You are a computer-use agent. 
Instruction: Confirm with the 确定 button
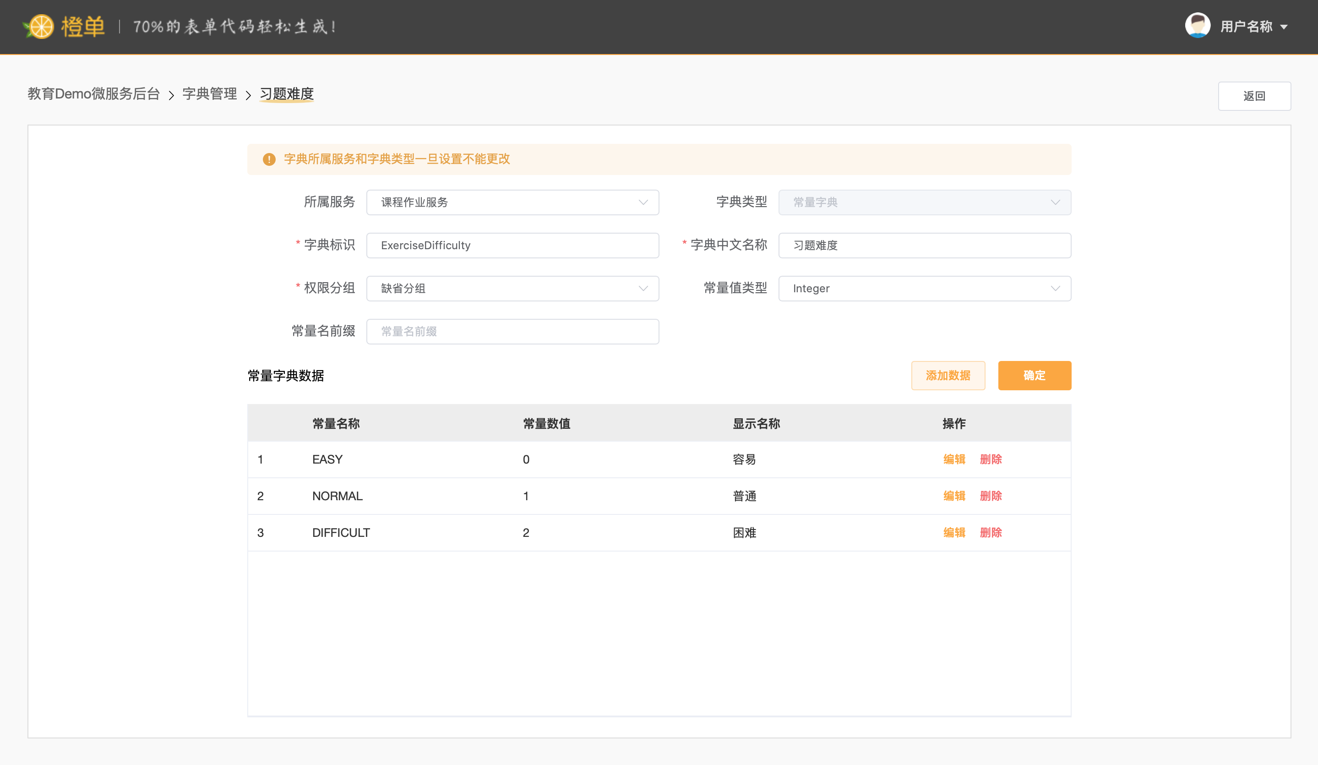pos(1034,375)
